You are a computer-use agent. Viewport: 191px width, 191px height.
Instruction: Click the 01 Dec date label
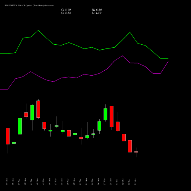117,181
